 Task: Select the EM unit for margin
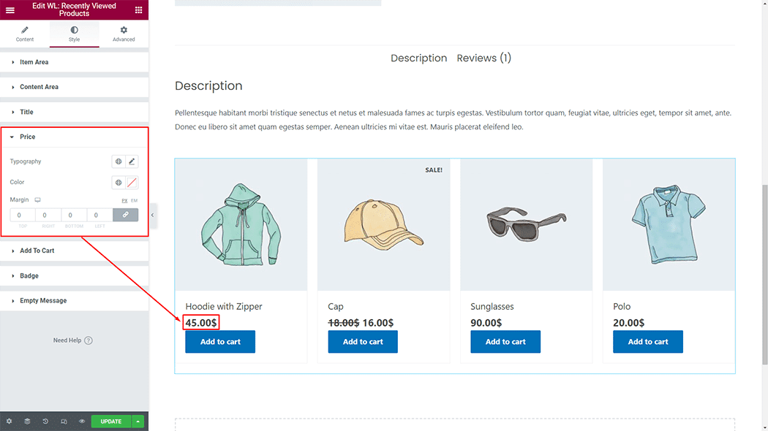134,200
